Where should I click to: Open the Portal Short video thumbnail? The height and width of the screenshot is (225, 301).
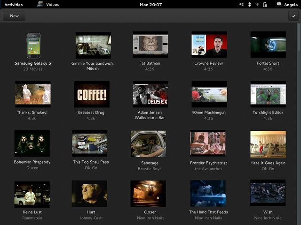[268, 45]
